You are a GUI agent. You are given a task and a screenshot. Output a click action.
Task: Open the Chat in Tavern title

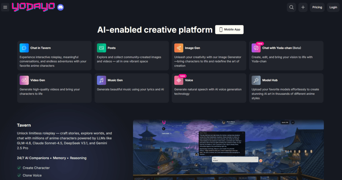point(40,48)
